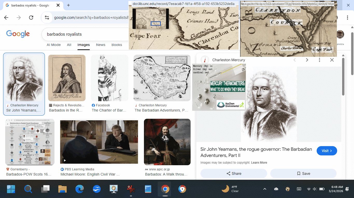Open a new browser tab
The height and width of the screenshot is (198, 354).
point(68,5)
